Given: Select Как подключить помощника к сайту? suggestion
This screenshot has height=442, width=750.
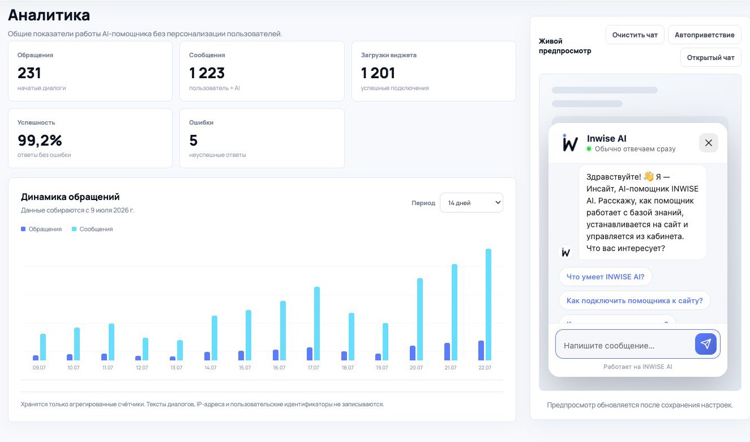Looking at the screenshot, I should [x=635, y=300].
